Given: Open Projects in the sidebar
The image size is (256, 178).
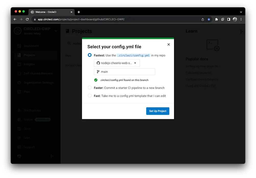Looking at the screenshot, I should 29,55.
